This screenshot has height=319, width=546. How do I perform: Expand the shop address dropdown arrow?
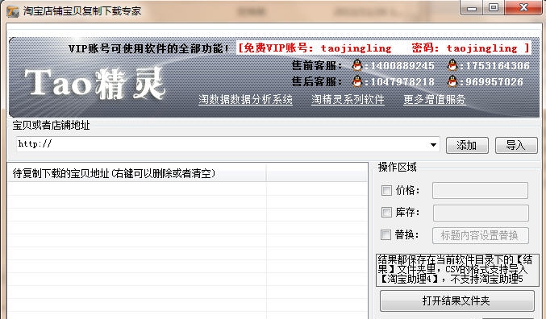pos(433,145)
